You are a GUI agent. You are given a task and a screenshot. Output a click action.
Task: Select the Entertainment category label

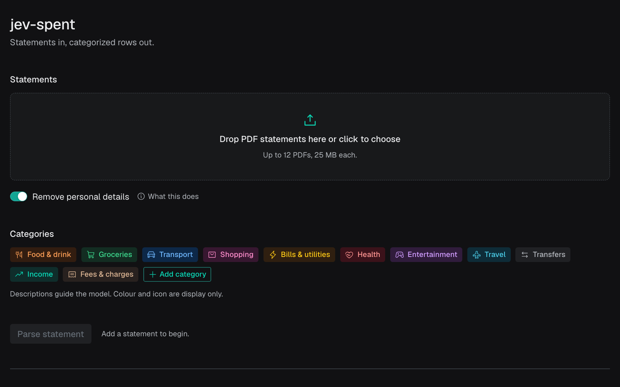(432, 255)
